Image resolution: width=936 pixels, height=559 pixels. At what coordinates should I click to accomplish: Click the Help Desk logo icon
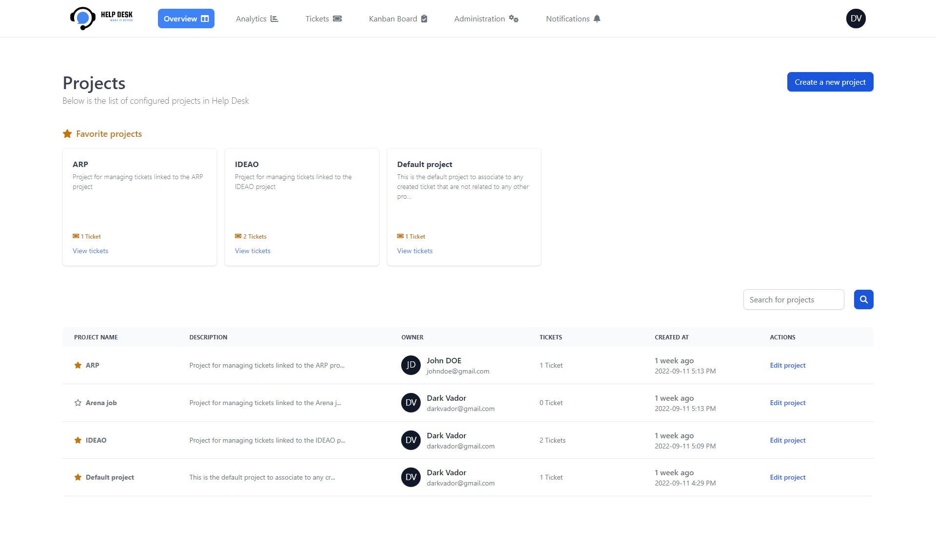click(x=83, y=19)
